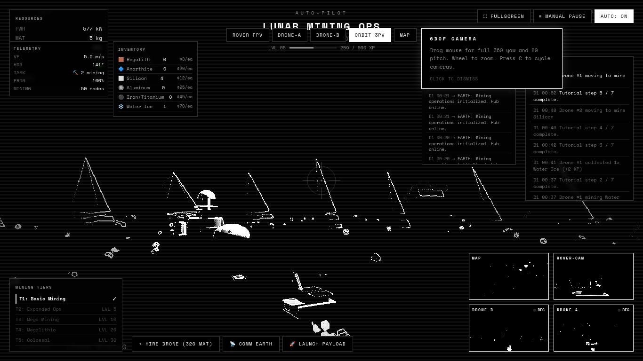643x361 pixels.
Task: Click the 'Tutorial step 4 / 7 complete' log entry
Action: (579, 131)
